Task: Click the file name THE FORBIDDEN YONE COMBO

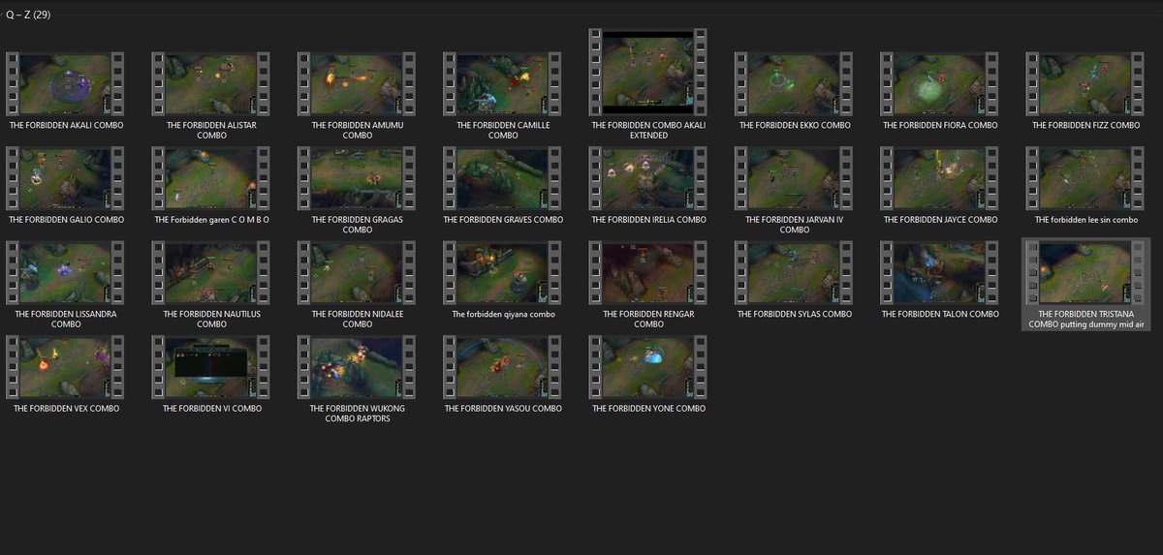Action: (x=648, y=409)
